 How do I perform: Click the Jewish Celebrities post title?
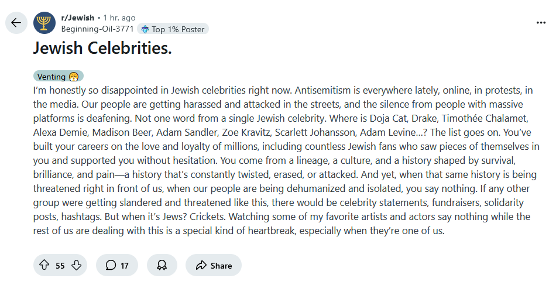[x=102, y=48]
